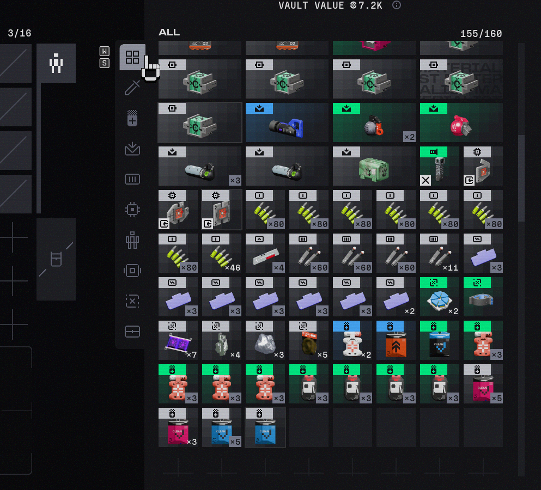Filter vault by weapons using the sword icon

click(132, 88)
